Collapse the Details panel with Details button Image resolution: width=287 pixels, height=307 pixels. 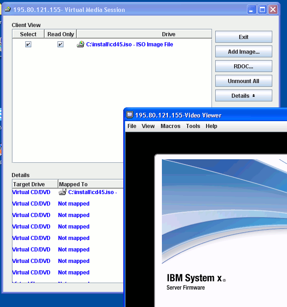pyautogui.click(x=243, y=96)
